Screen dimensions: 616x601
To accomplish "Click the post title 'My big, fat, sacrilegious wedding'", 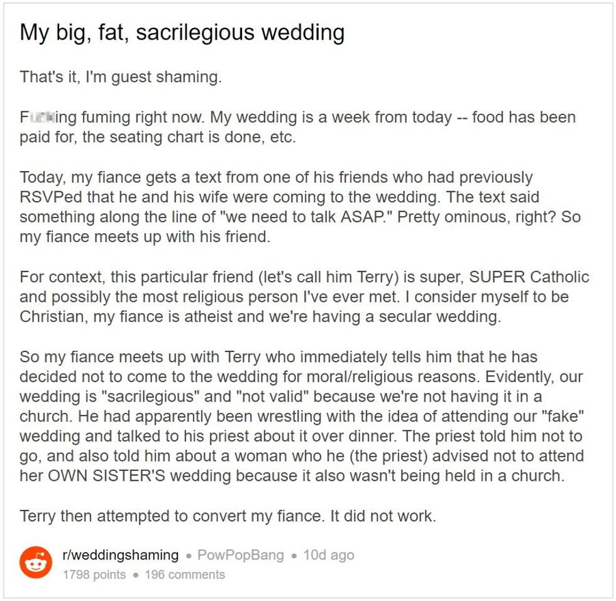I will (182, 32).
